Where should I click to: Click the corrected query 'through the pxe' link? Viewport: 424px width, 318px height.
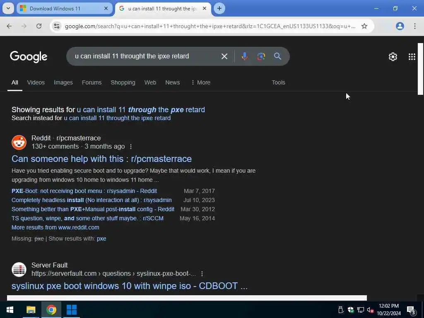pyautogui.click(x=141, y=110)
